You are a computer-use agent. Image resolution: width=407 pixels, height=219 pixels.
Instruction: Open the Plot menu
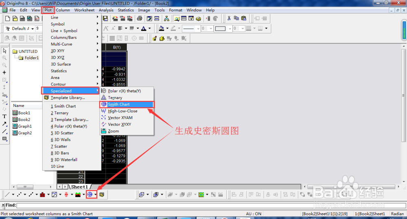[x=48, y=10]
